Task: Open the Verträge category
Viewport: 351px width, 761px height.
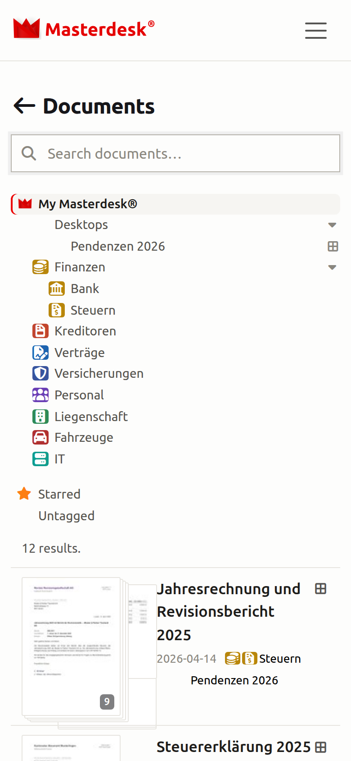Action: pos(80,353)
